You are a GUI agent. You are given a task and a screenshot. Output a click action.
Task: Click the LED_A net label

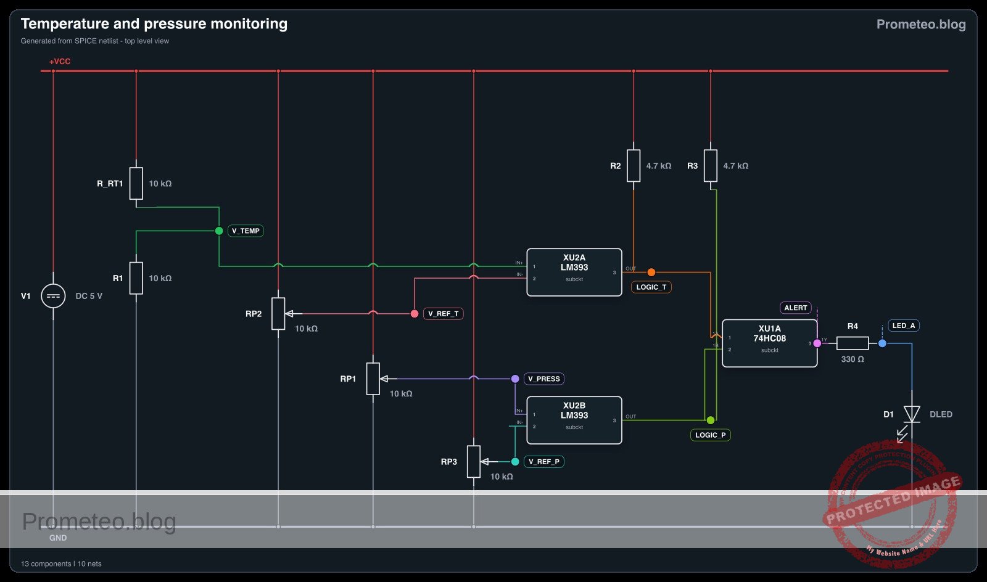(904, 326)
